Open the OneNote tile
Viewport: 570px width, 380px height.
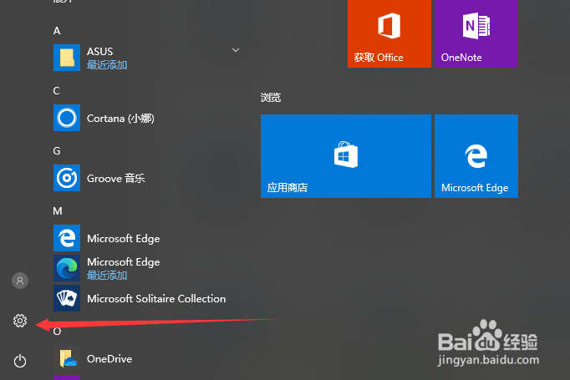coord(476,33)
